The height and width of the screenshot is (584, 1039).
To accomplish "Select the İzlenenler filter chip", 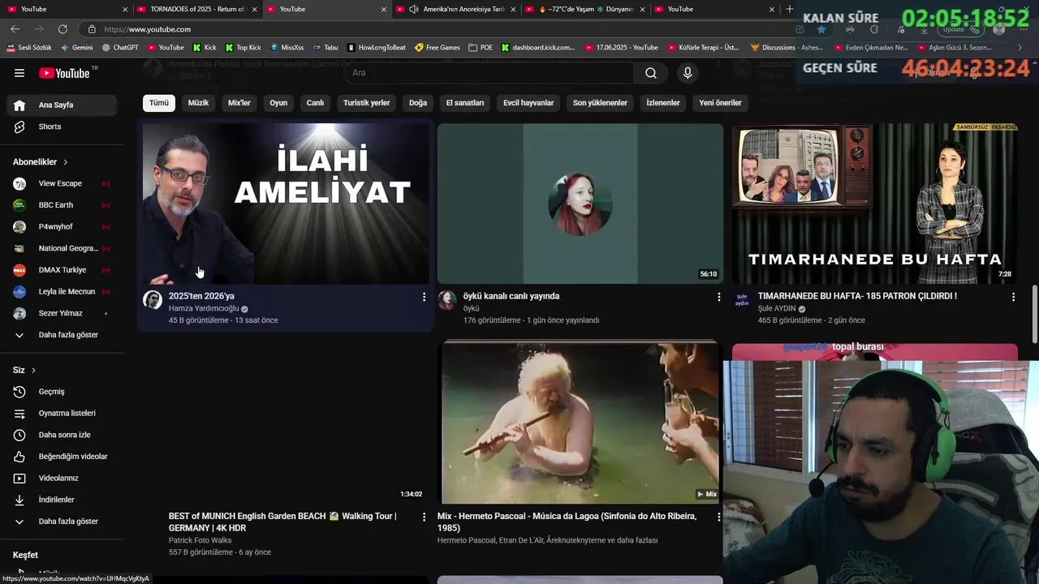I will click(x=663, y=103).
